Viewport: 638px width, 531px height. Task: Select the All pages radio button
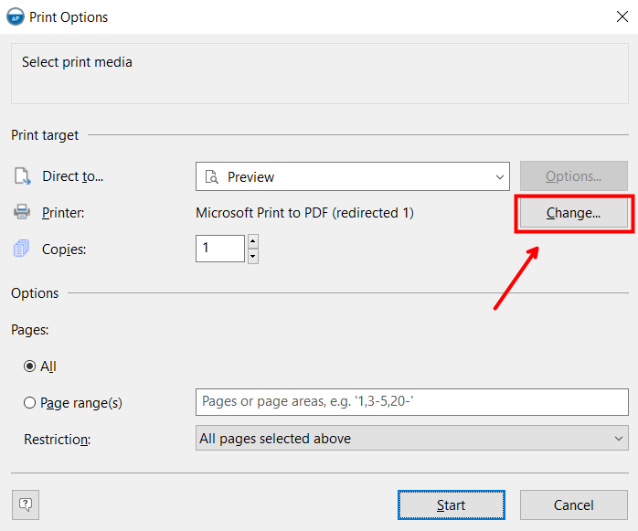(x=30, y=366)
